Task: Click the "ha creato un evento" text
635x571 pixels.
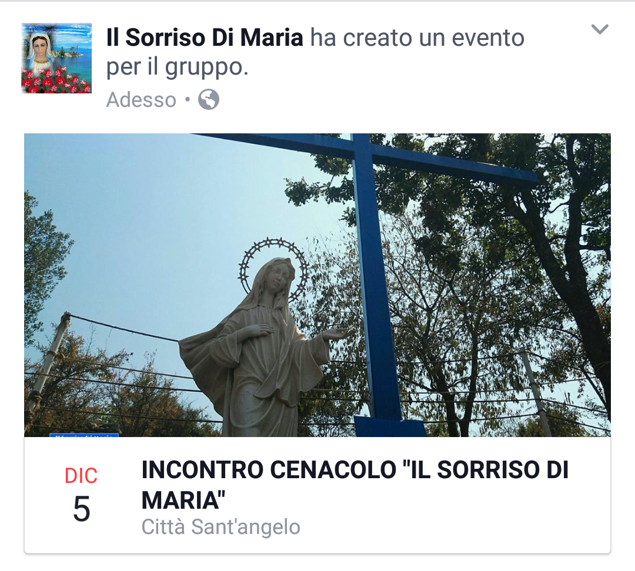Action: coord(417,38)
